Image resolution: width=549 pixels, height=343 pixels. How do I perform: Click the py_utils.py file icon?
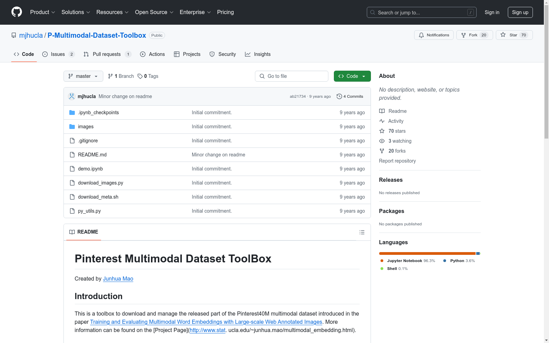point(72,211)
